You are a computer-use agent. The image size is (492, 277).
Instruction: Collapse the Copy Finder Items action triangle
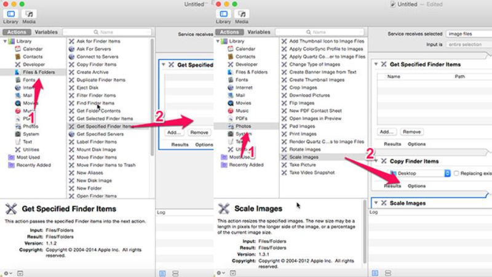376,161
